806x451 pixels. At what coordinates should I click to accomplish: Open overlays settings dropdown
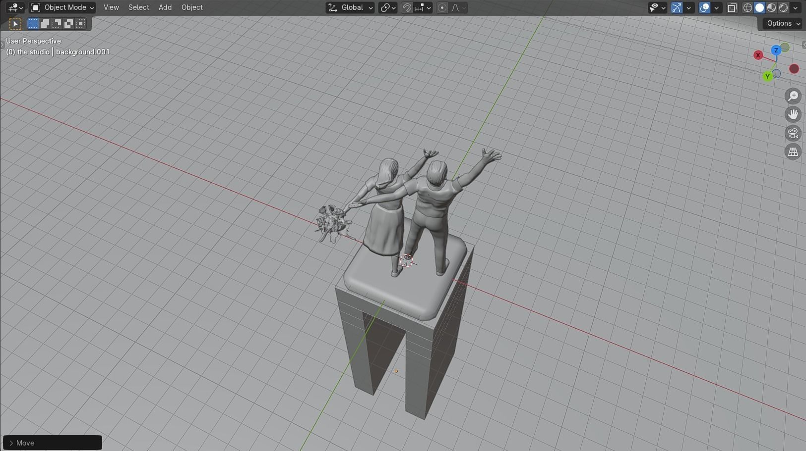coord(716,7)
